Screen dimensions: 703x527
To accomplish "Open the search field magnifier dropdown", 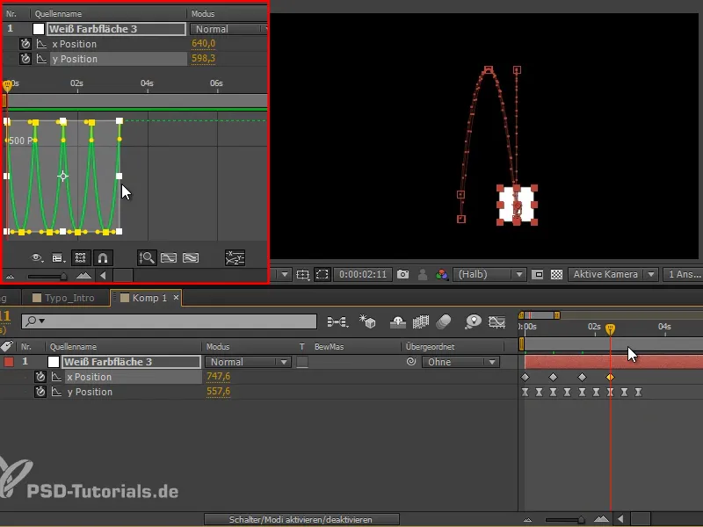I will (35, 321).
